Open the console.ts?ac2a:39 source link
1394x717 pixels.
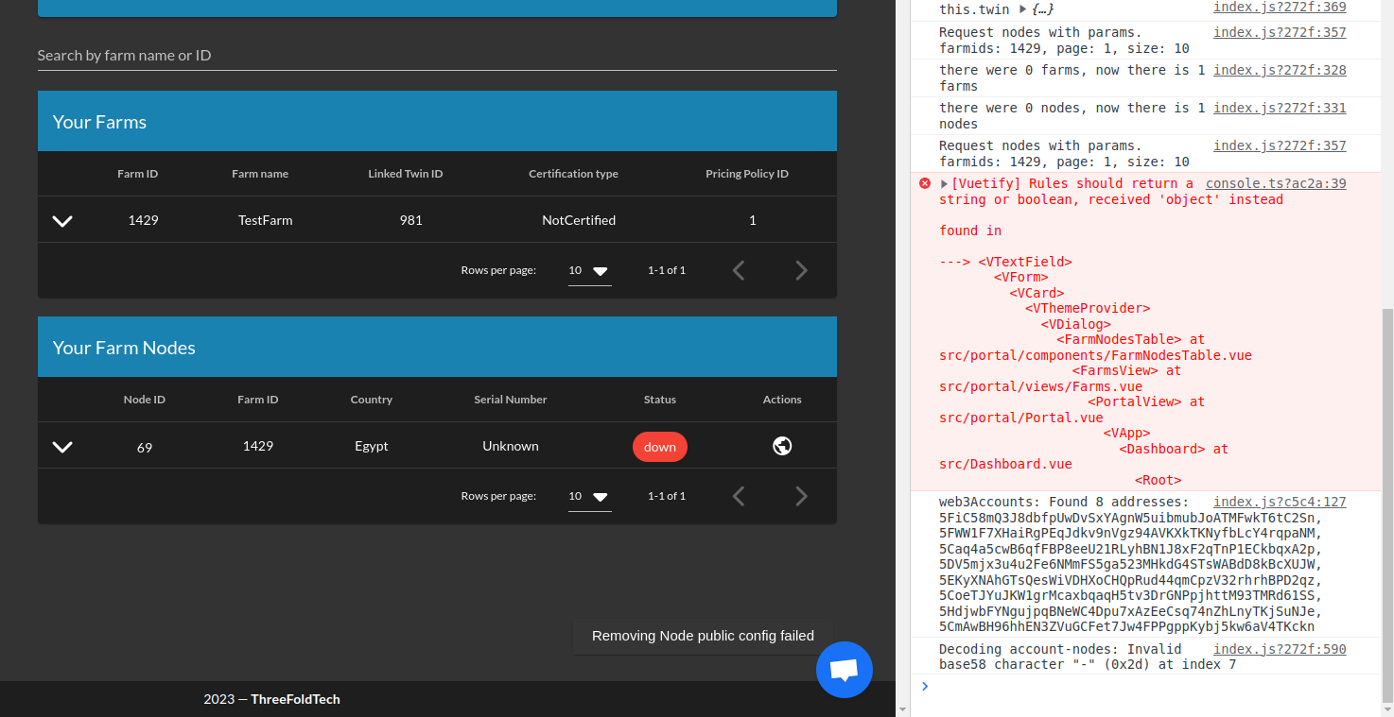(1275, 183)
